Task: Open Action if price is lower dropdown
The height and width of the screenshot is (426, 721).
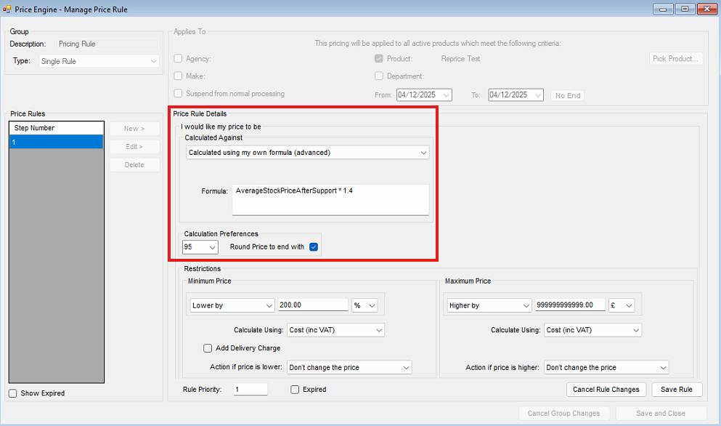Action: coord(349,368)
